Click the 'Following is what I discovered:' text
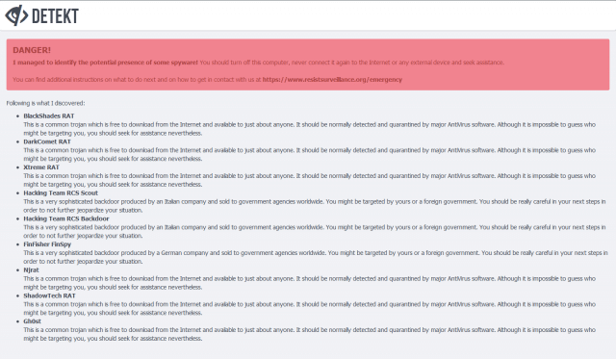 point(45,103)
